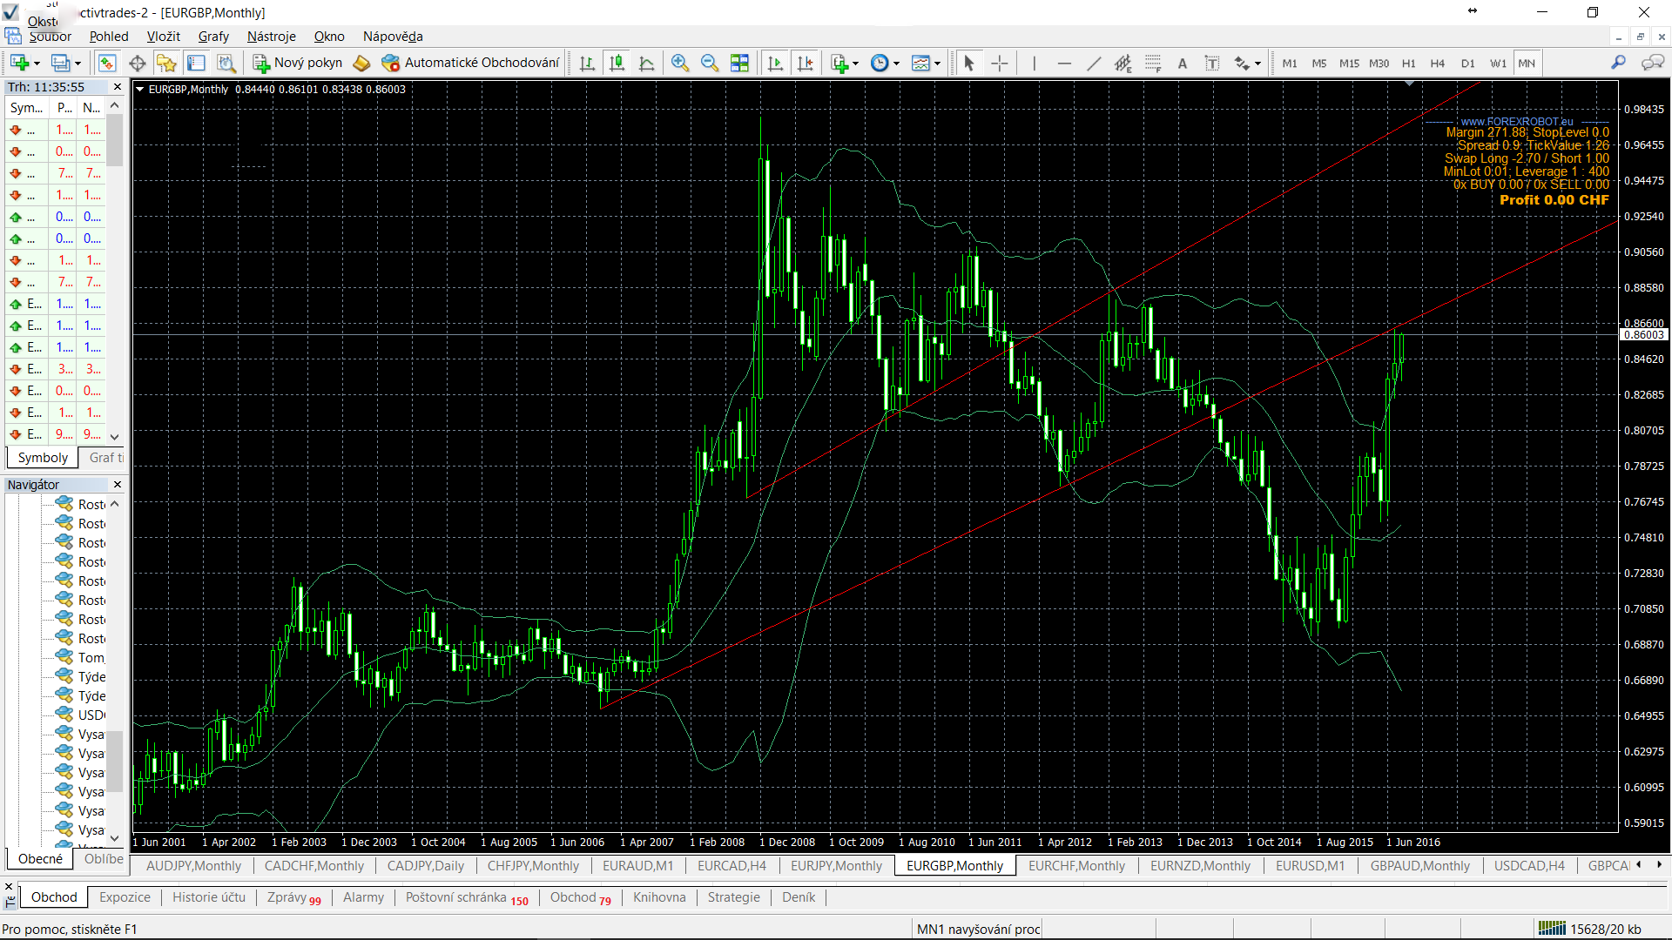Image resolution: width=1672 pixels, height=940 pixels.
Task: Expand the indicators dropdown arrow
Action: click(x=855, y=64)
